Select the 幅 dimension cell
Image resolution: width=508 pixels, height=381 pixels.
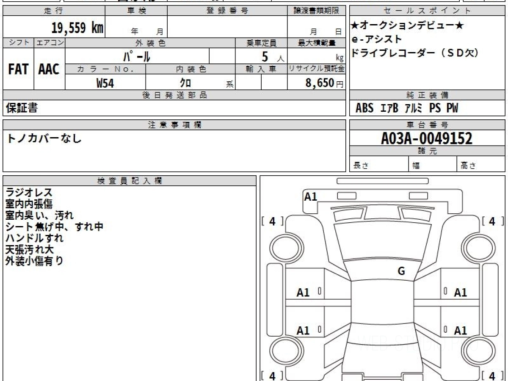pos(433,164)
